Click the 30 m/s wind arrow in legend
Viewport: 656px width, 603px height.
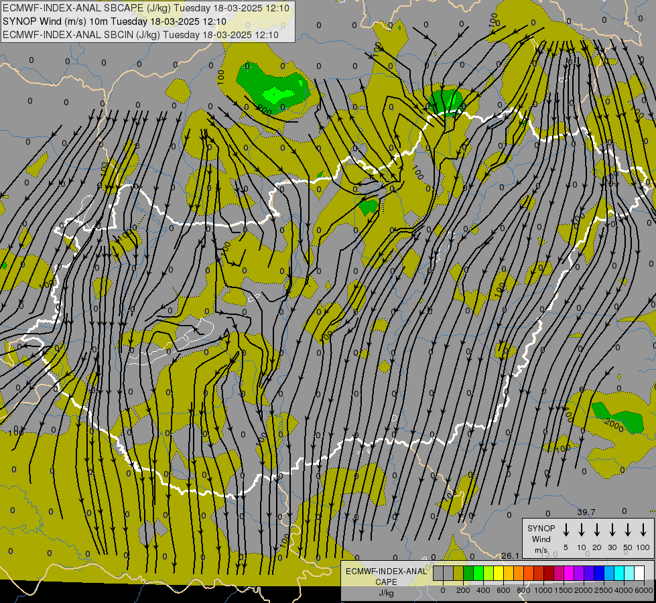tap(612, 530)
